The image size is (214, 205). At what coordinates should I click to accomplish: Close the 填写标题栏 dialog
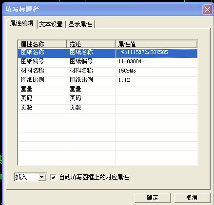[207, 9]
